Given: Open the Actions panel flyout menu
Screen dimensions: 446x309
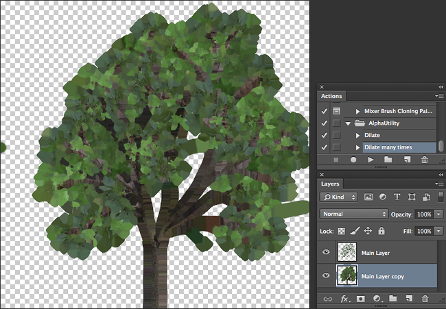Looking at the screenshot, I should pos(439,96).
